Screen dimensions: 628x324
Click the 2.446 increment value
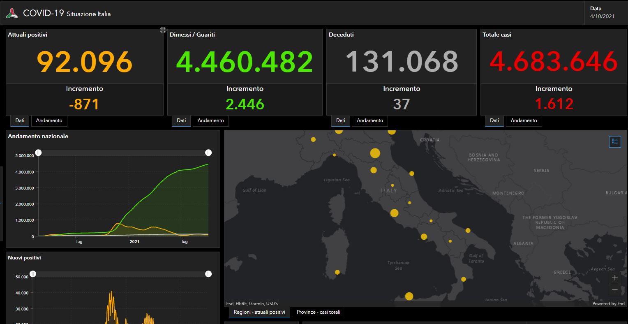(245, 104)
